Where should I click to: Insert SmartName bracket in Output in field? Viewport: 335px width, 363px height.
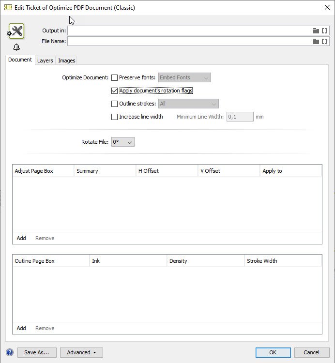pyautogui.click(x=324, y=30)
